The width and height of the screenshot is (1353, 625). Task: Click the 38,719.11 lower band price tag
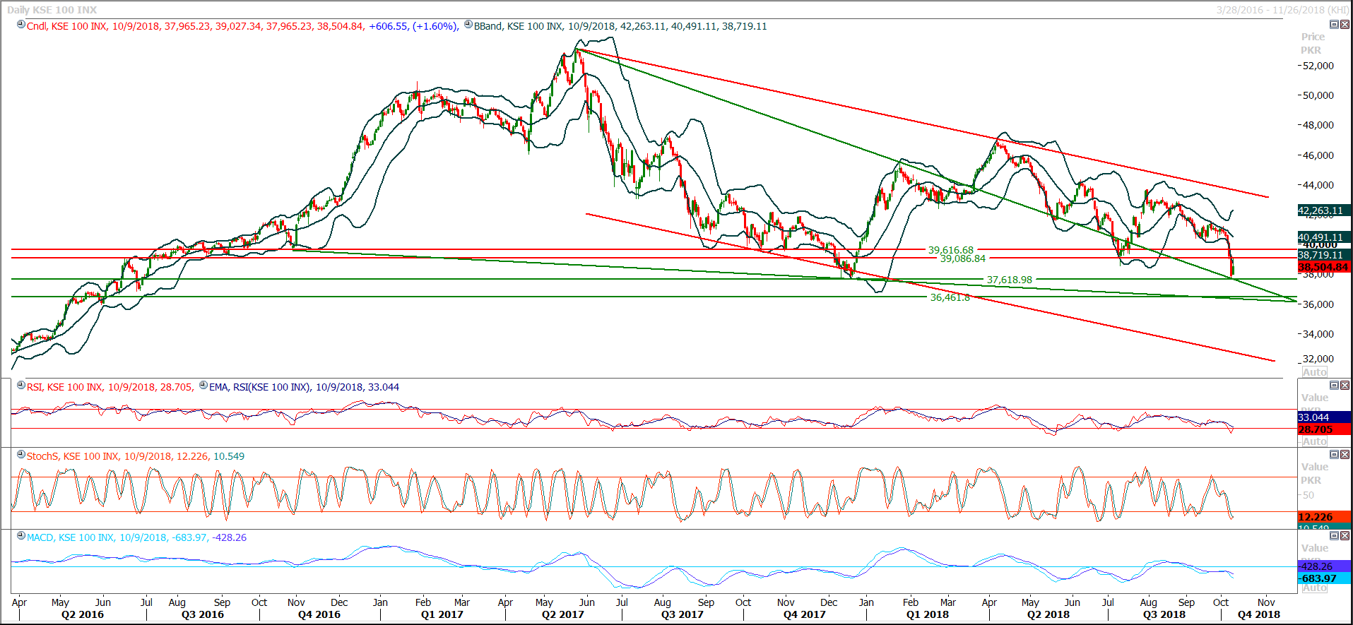[x=1324, y=255]
